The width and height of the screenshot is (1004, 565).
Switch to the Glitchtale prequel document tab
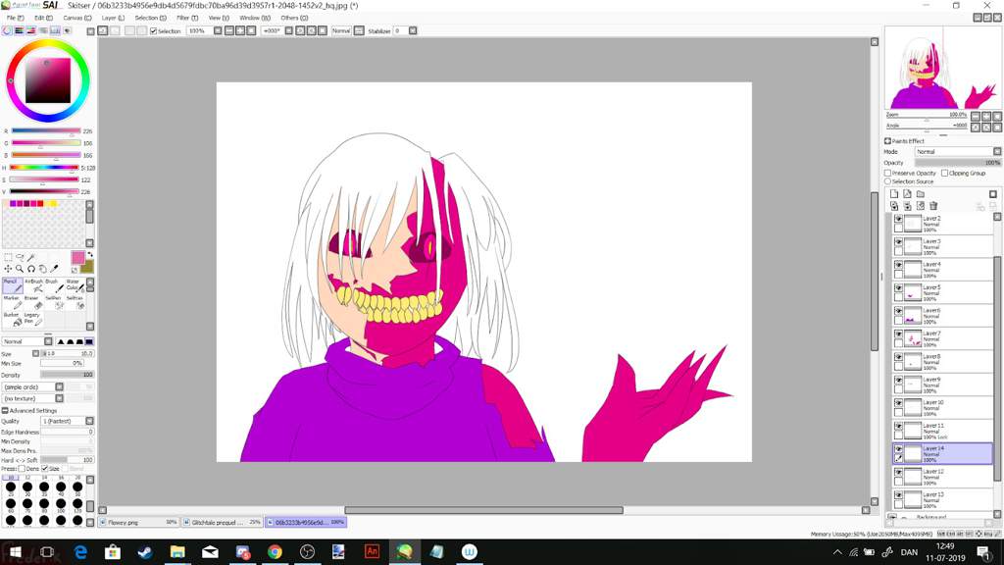coord(223,522)
